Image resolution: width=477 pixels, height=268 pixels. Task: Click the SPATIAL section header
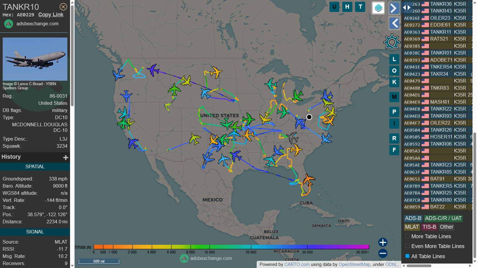click(x=35, y=167)
